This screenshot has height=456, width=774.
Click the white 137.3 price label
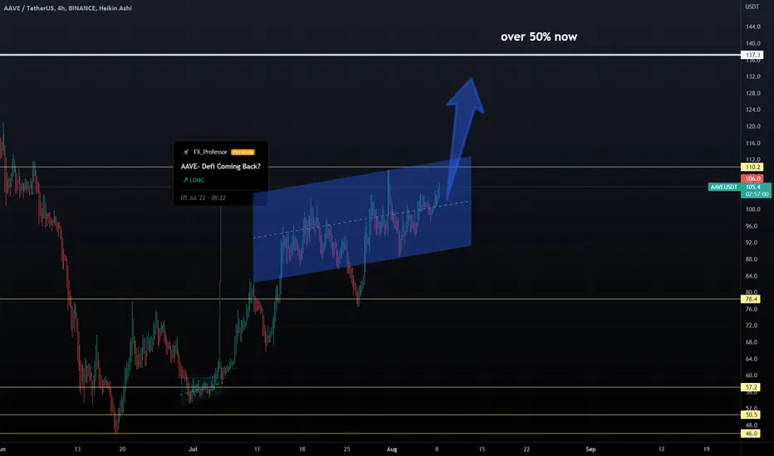pyautogui.click(x=752, y=55)
